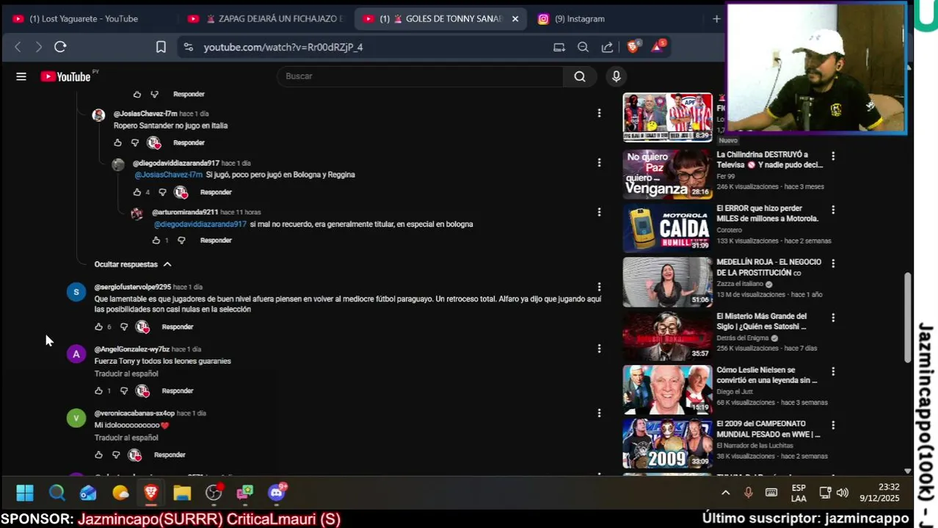Image resolution: width=938 pixels, height=528 pixels.
Task: Dislike diegodaviddiazaranda917's reply
Action: (x=162, y=192)
